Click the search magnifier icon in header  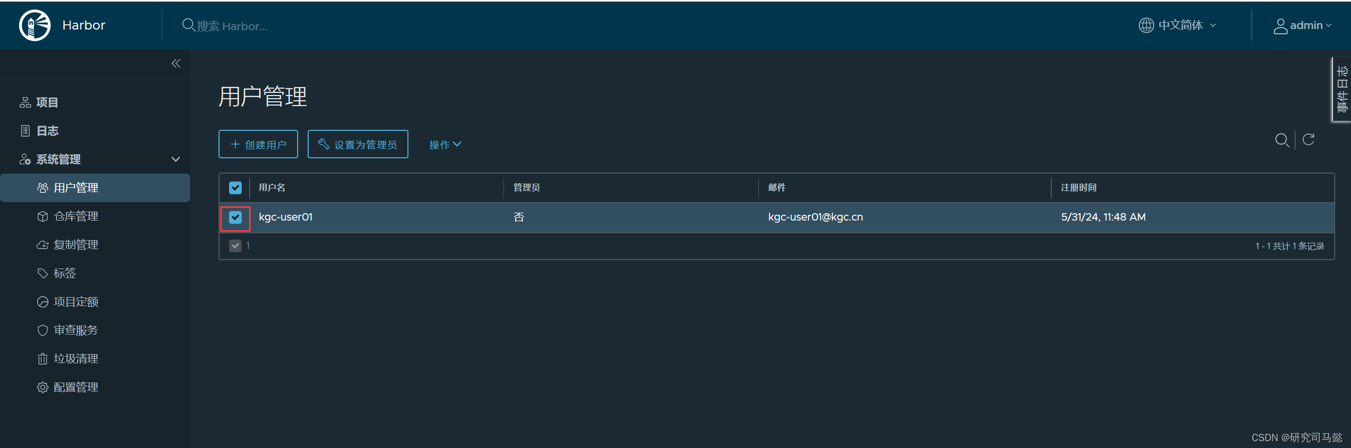[x=188, y=25]
